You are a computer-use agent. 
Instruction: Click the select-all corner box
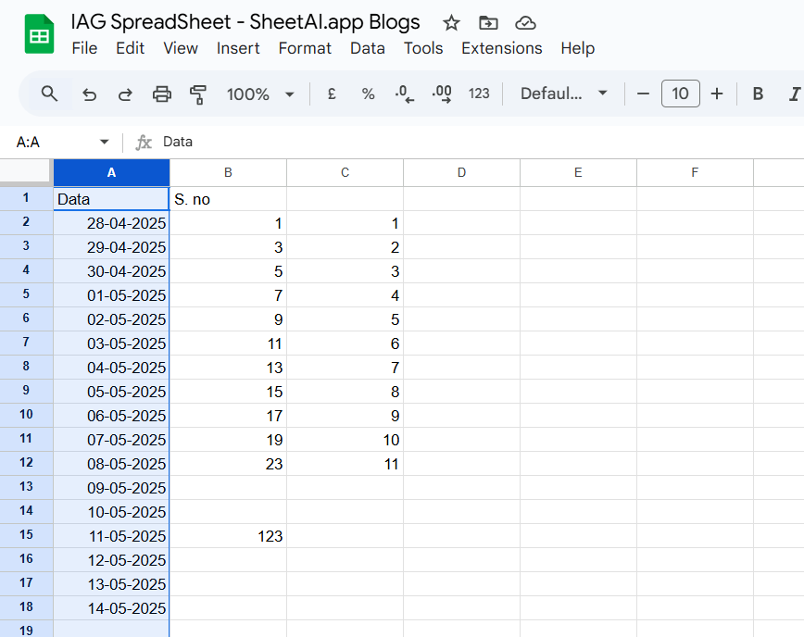[26, 173]
